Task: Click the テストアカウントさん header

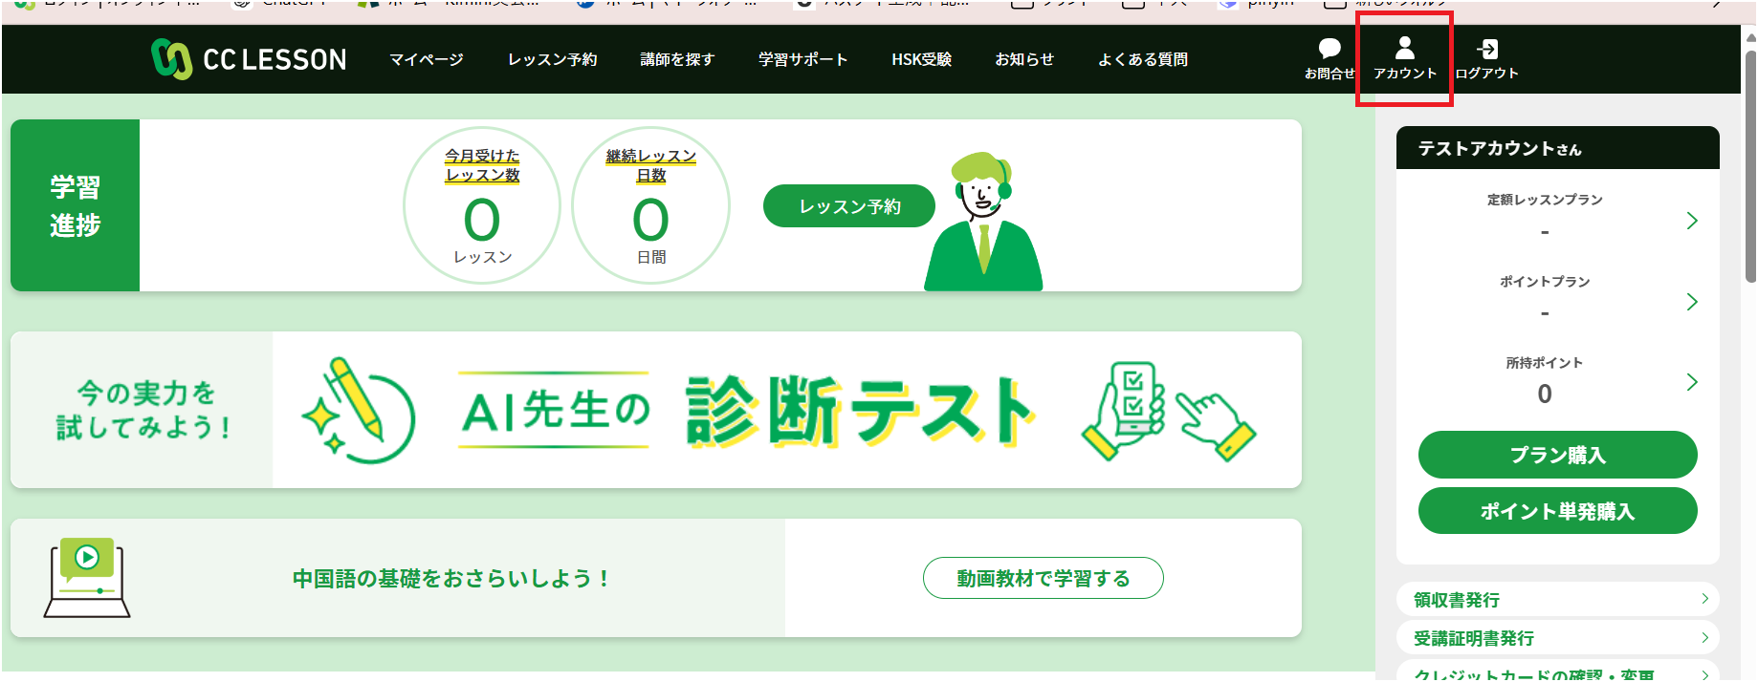Action: [1557, 148]
